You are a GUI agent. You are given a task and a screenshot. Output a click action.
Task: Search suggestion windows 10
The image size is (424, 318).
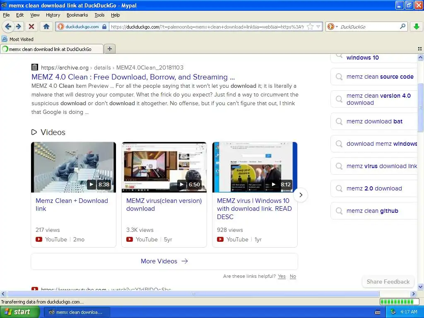374,58
